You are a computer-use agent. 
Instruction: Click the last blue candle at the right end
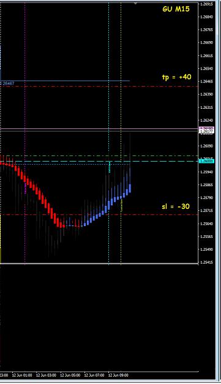pos(130,188)
